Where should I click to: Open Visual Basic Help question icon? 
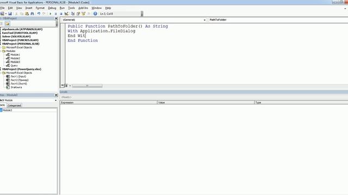pos(95,14)
